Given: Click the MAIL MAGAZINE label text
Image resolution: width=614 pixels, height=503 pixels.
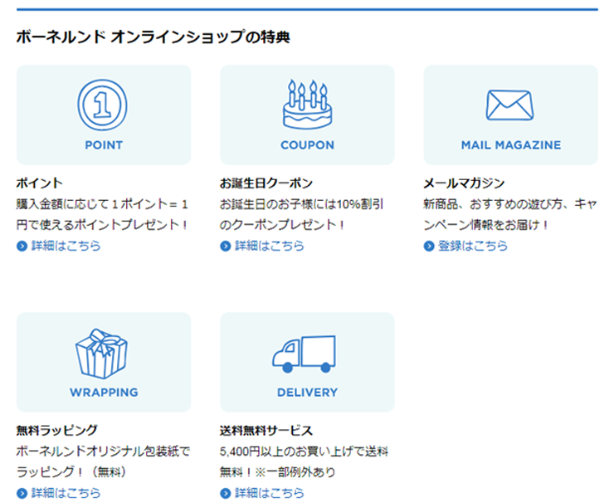Looking at the screenshot, I should point(510,144).
